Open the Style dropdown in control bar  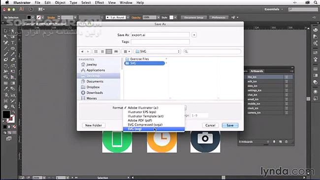pyautogui.click(x=175, y=18)
